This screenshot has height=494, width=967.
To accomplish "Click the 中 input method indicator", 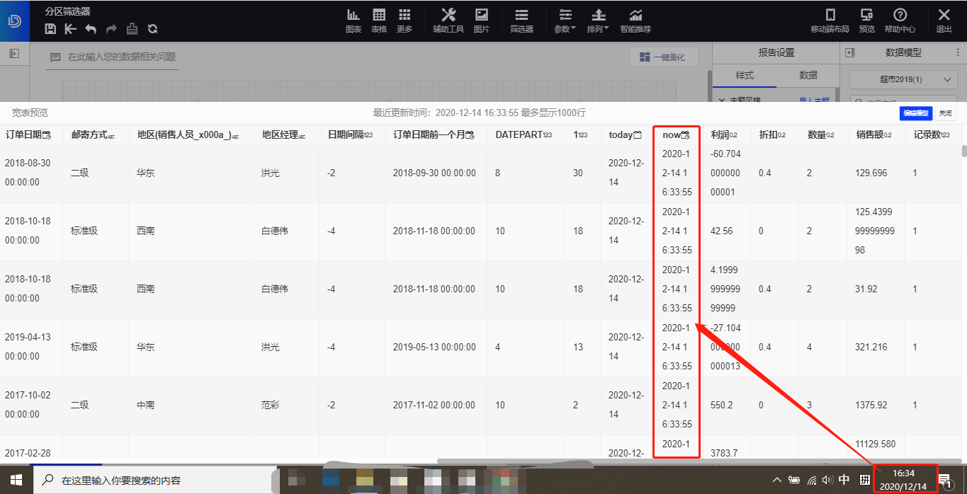I will coord(844,480).
